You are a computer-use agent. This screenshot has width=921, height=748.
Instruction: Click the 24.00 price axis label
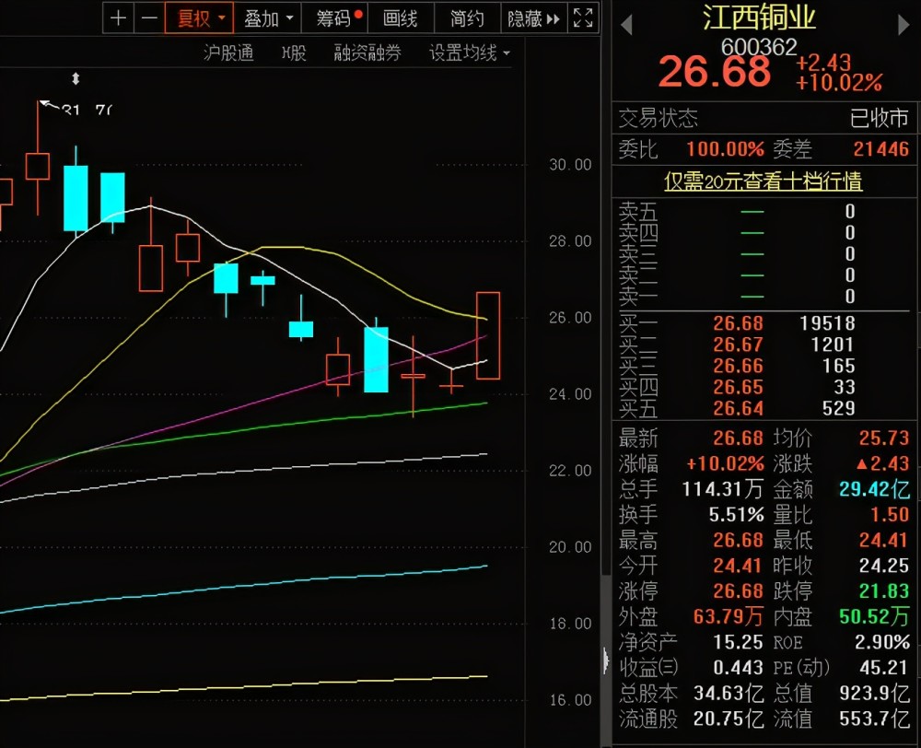(570, 393)
